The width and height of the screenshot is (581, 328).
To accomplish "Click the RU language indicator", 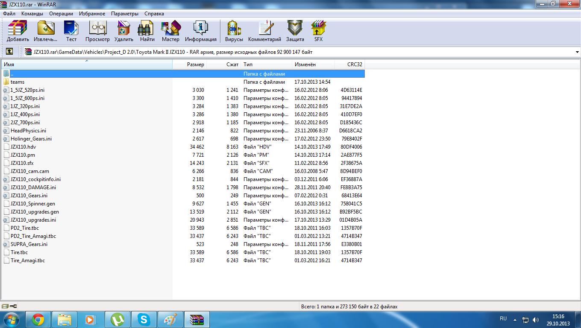I will (x=503, y=319).
